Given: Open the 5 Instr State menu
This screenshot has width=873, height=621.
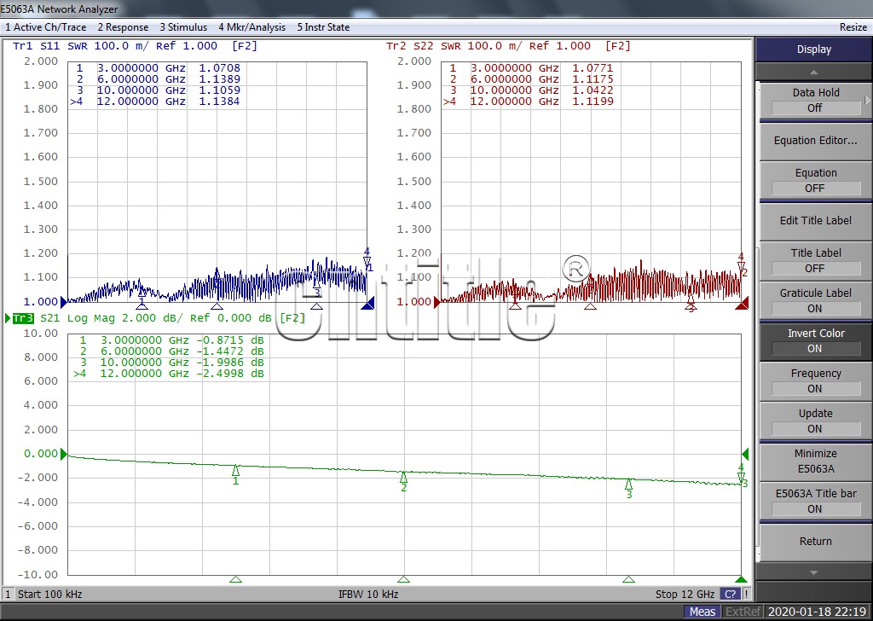Looking at the screenshot, I should click(x=323, y=27).
